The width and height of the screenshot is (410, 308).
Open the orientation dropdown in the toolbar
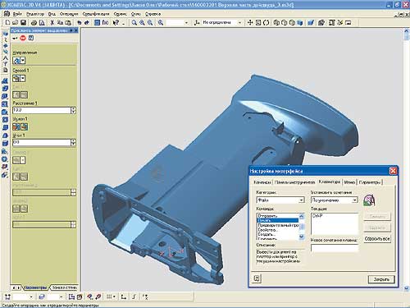[x=239, y=23]
